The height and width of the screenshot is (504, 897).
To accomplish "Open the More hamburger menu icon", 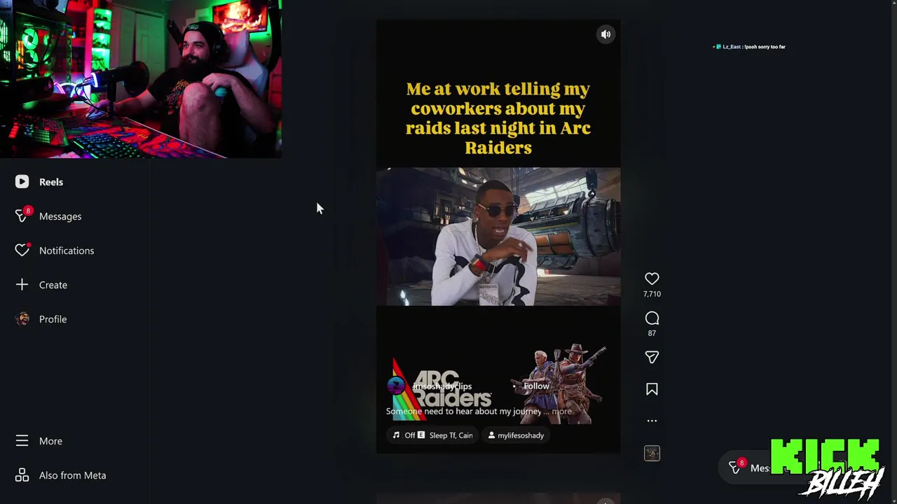I will click(x=22, y=441).
